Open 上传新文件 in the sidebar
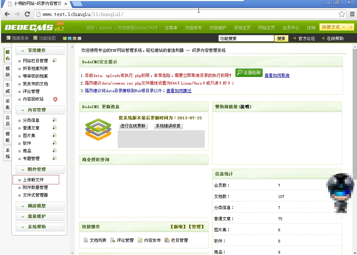The height and width of the screenshot is (255, 357). tap(33, 180)
